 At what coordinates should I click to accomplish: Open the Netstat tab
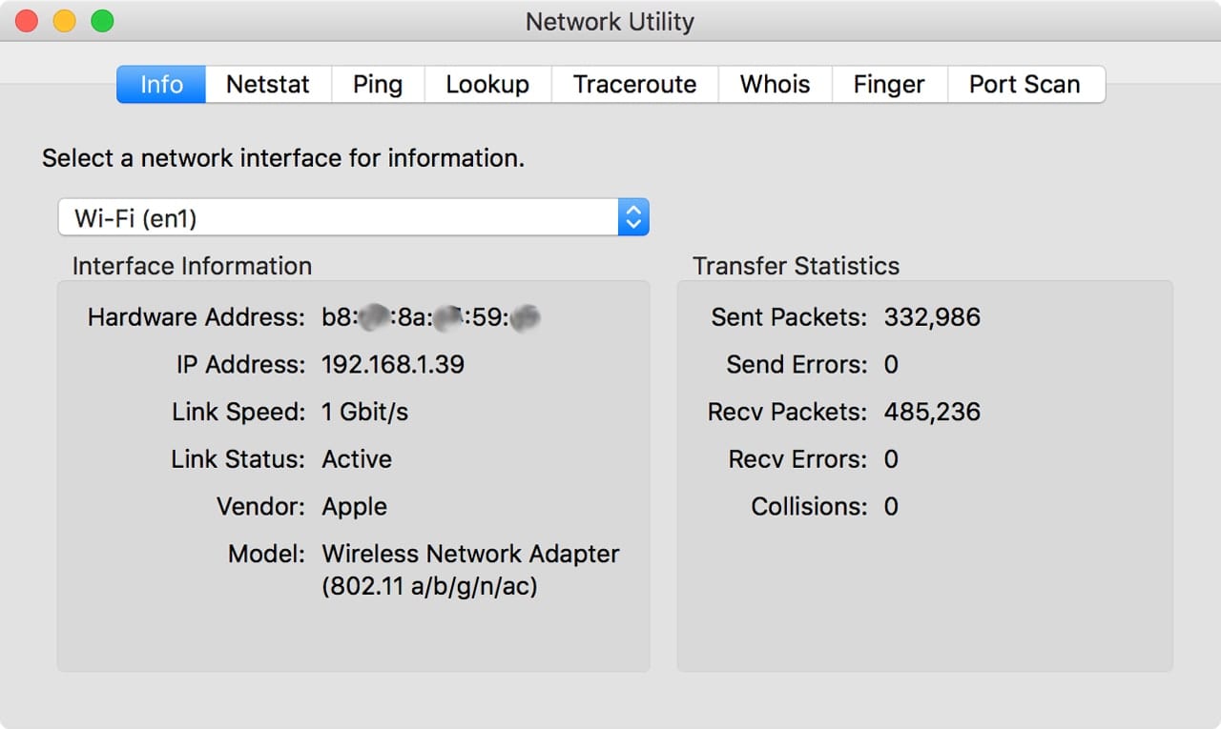268,84
